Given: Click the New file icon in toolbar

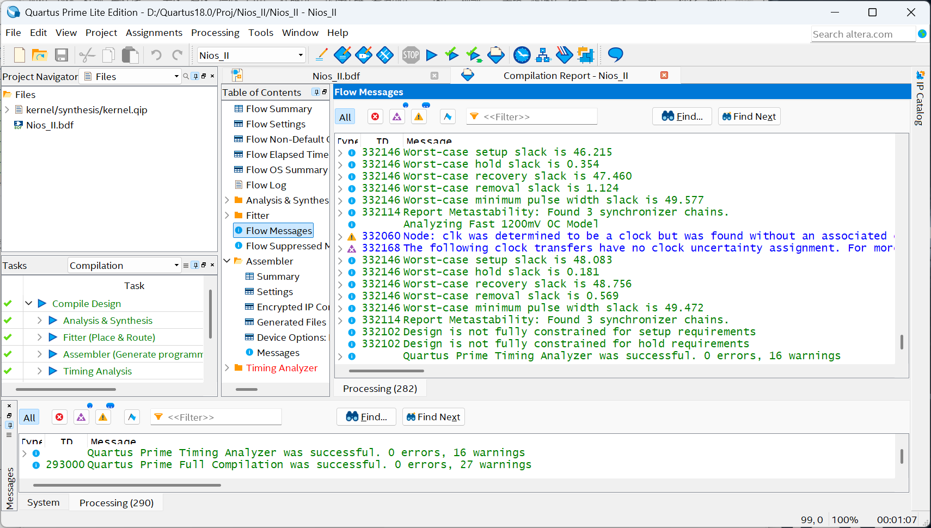Looking at the screenshot, I should click(20, 55).
